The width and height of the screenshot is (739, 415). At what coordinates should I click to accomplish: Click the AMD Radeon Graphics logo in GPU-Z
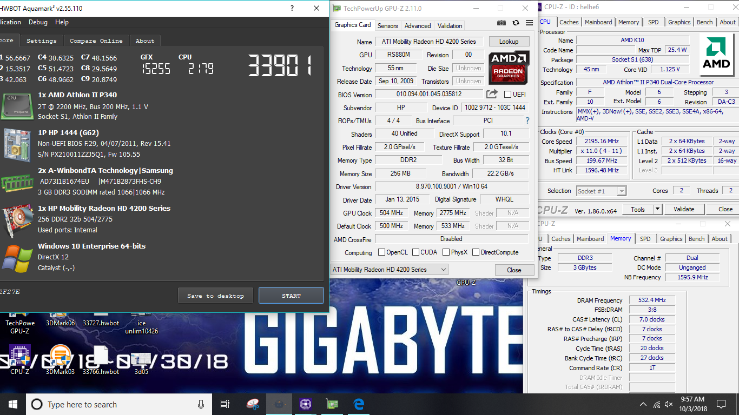(509, 68)
